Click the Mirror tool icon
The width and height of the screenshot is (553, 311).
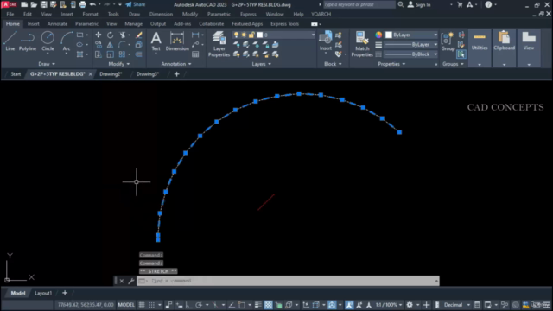click(110, 45)
